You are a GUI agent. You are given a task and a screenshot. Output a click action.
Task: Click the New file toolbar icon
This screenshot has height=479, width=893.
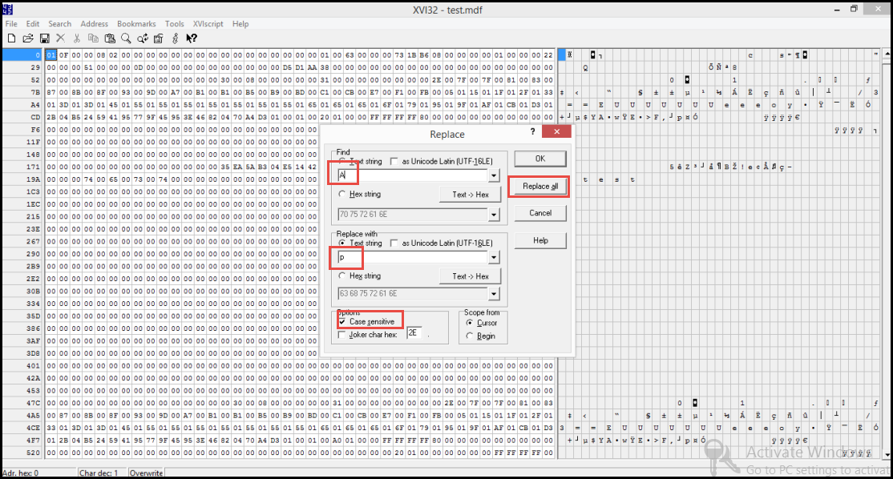[x=11, y=38]
